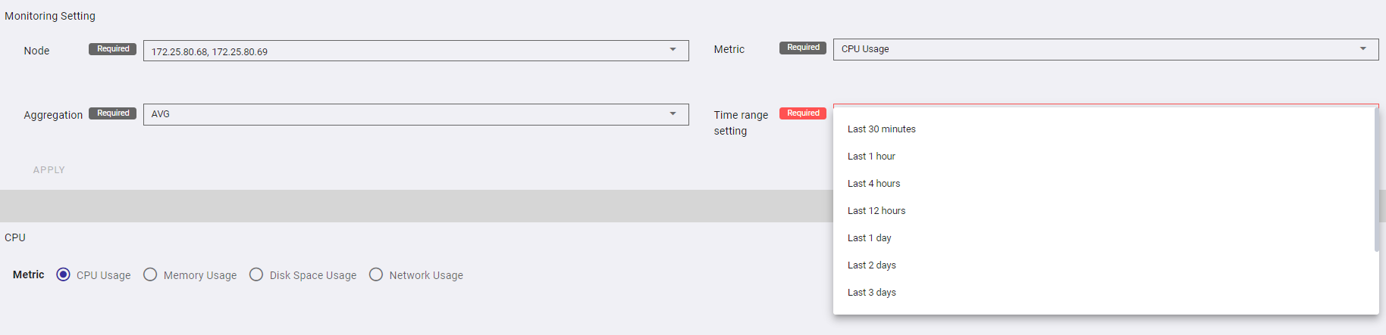The height and width of the screenshot is (335, 1386).
Task: Select CPU Usage radio button
Action: (64, 275)
